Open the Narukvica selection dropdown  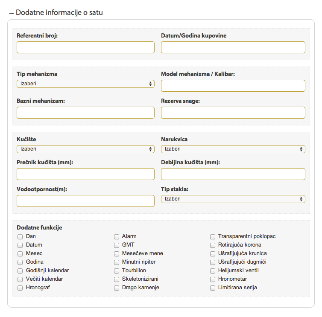click(233, 149)
